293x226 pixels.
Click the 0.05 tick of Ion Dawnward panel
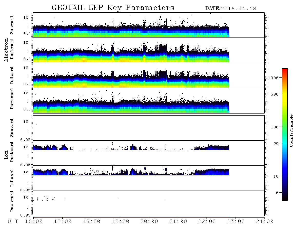[x=25, y=215]
